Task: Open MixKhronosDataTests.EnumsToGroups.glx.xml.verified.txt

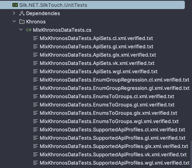Action: coord(108,113)
